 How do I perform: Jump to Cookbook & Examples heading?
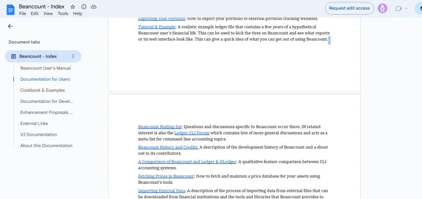[43, 90]
